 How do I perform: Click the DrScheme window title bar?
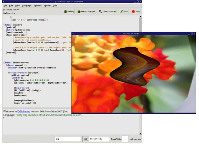point(69,2)
